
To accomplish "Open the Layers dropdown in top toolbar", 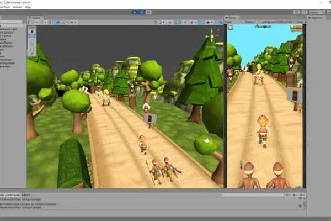I will click(317, 13).
